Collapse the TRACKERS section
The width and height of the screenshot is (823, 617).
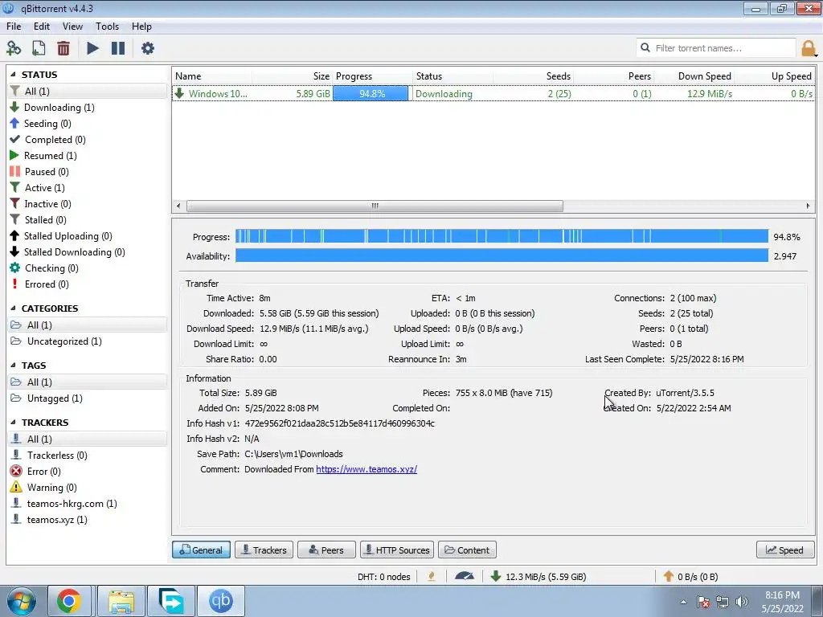13,423
